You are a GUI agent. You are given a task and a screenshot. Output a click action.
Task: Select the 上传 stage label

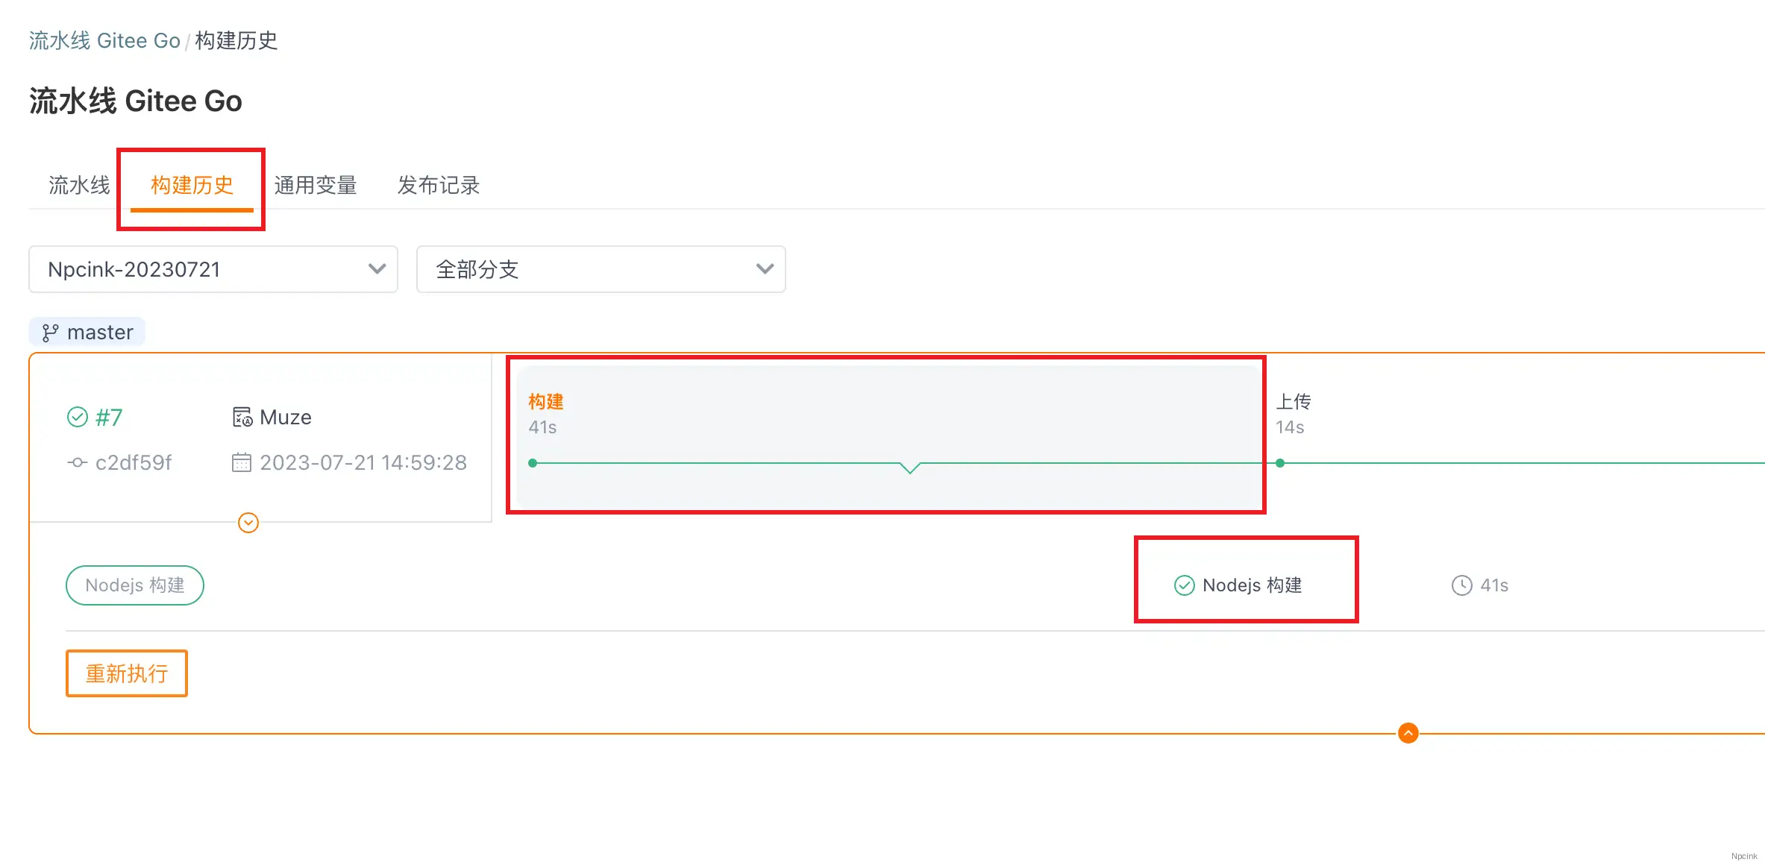coord(1294,402)
